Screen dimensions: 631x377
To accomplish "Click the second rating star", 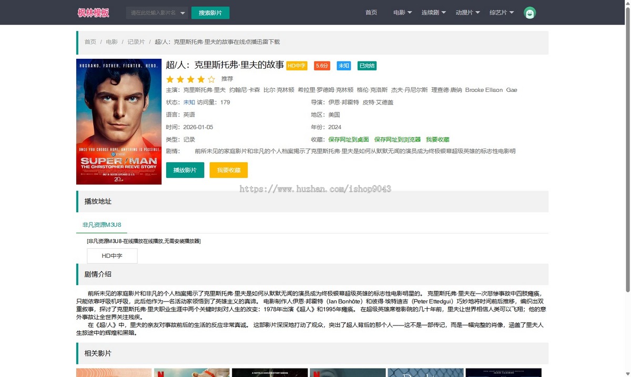I will point(180,79).
